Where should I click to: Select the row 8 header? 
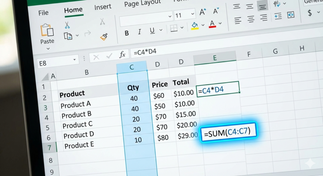point(50,160)
